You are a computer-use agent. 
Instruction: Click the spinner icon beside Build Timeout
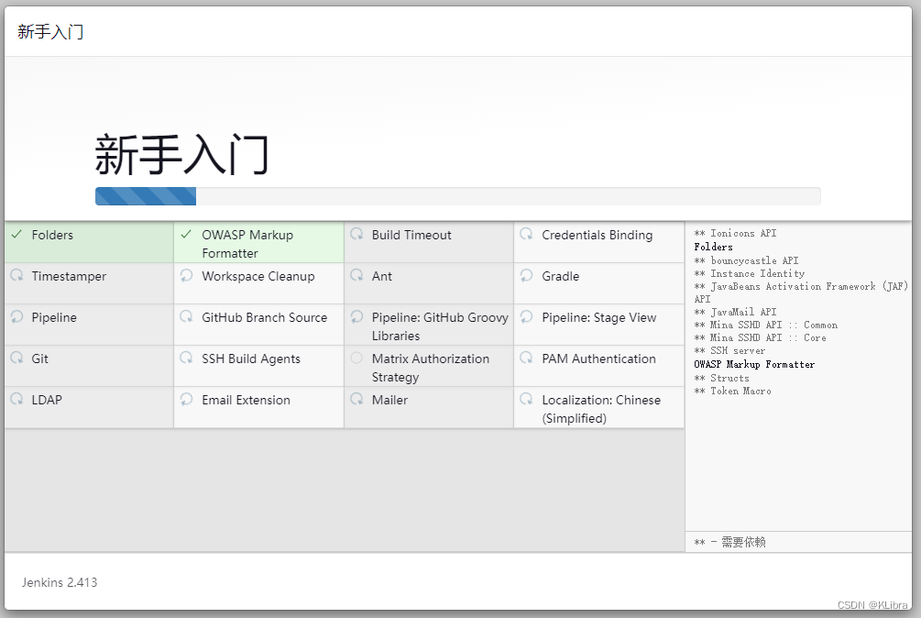356,234
